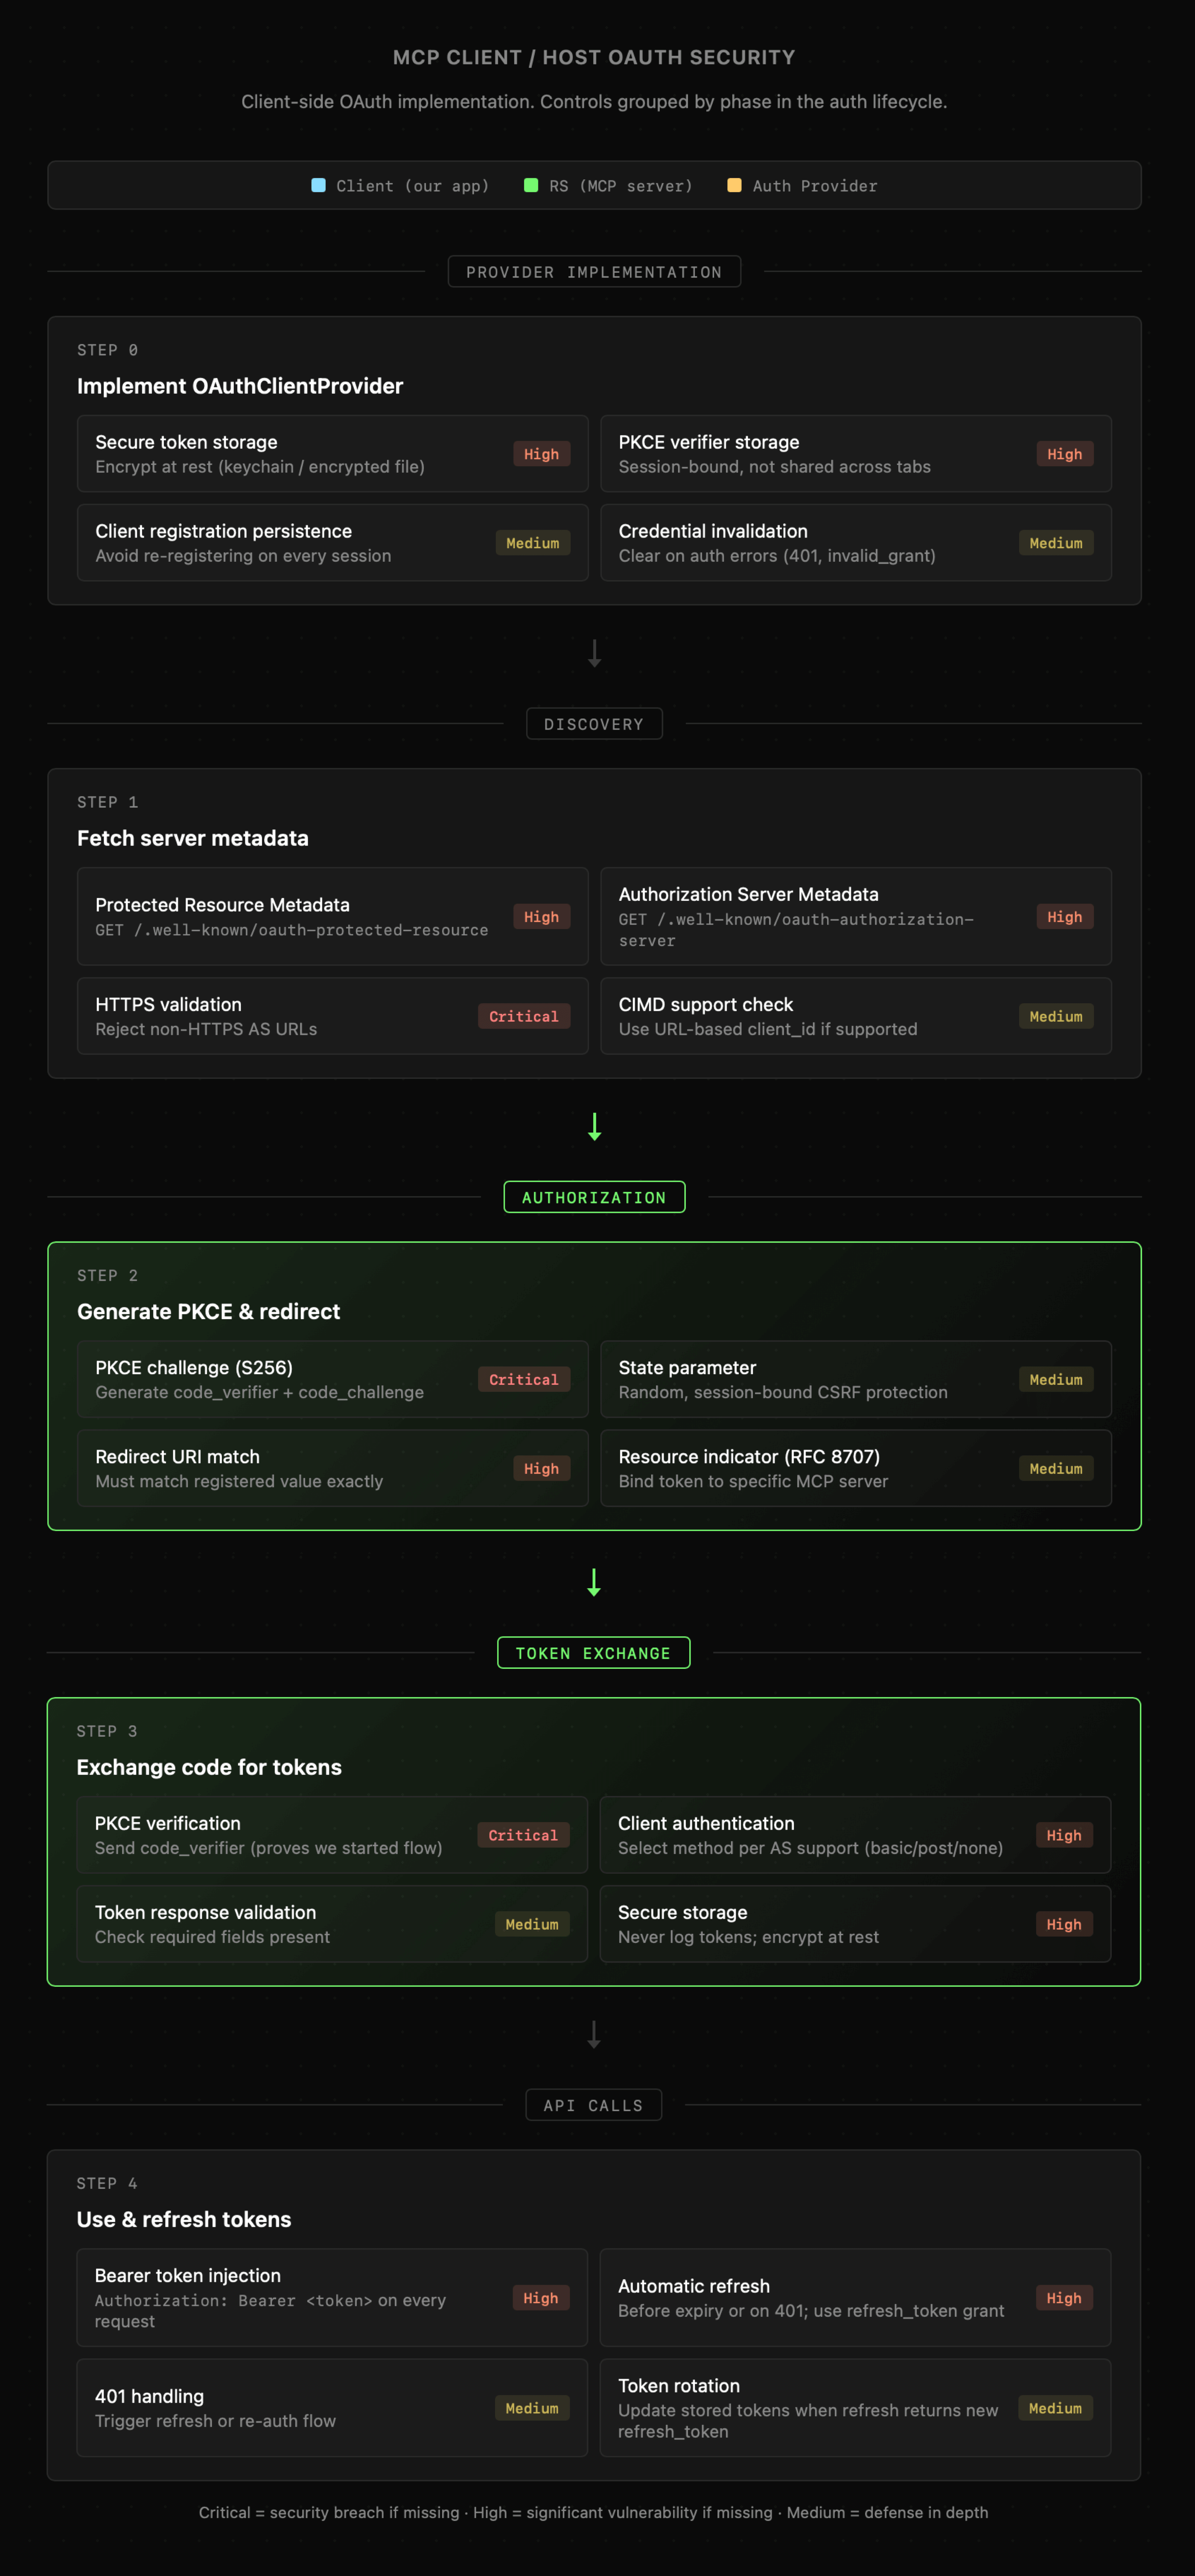Click the blue Client legend swatch
Screen dimensions: 1195x2576
point(318,185)
